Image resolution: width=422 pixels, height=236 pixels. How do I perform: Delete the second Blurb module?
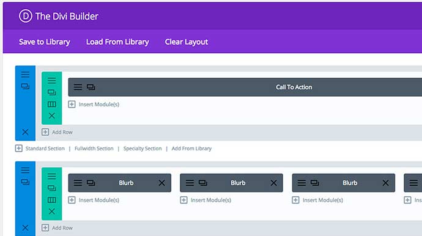pos(274,183)
